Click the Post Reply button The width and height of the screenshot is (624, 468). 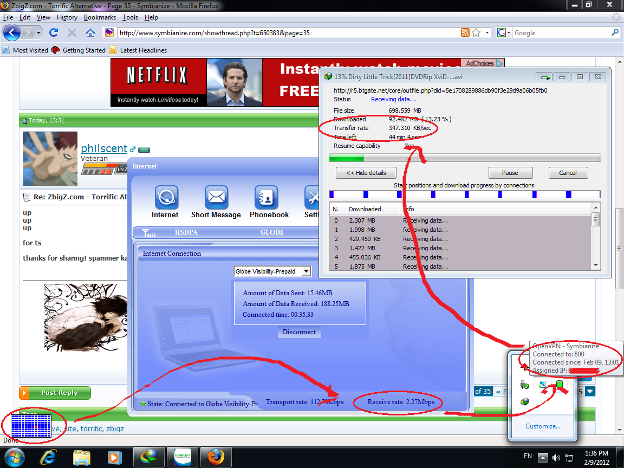(x=55, y=393)
